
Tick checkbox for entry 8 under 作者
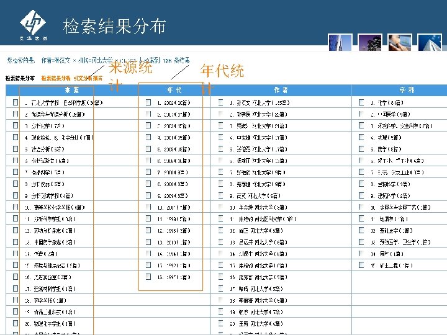(220, 184)
